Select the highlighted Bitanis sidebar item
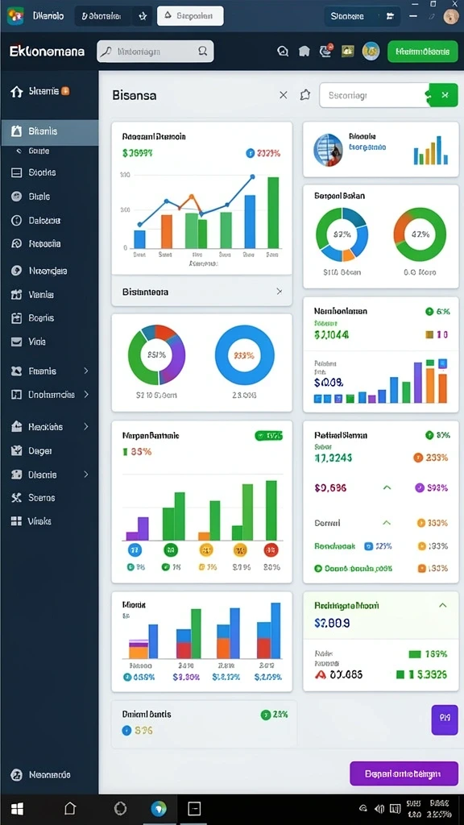This screenshot has width=464, height=825. (49, 131)
